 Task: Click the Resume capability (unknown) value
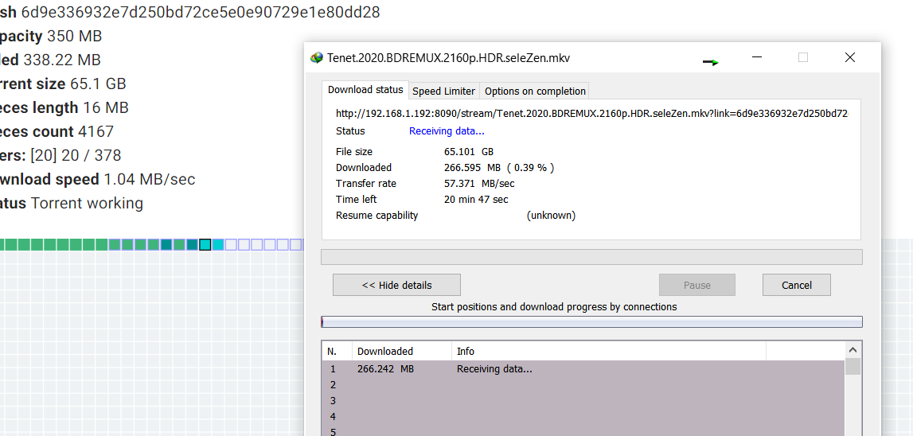(x=551, y=216)
